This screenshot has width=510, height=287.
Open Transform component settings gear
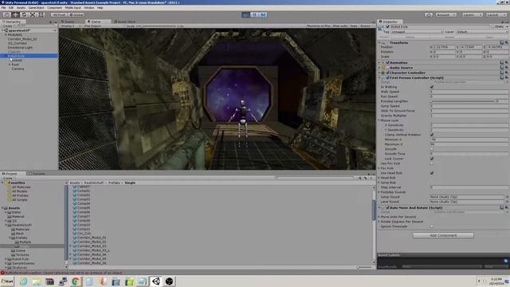pos(507,42)
